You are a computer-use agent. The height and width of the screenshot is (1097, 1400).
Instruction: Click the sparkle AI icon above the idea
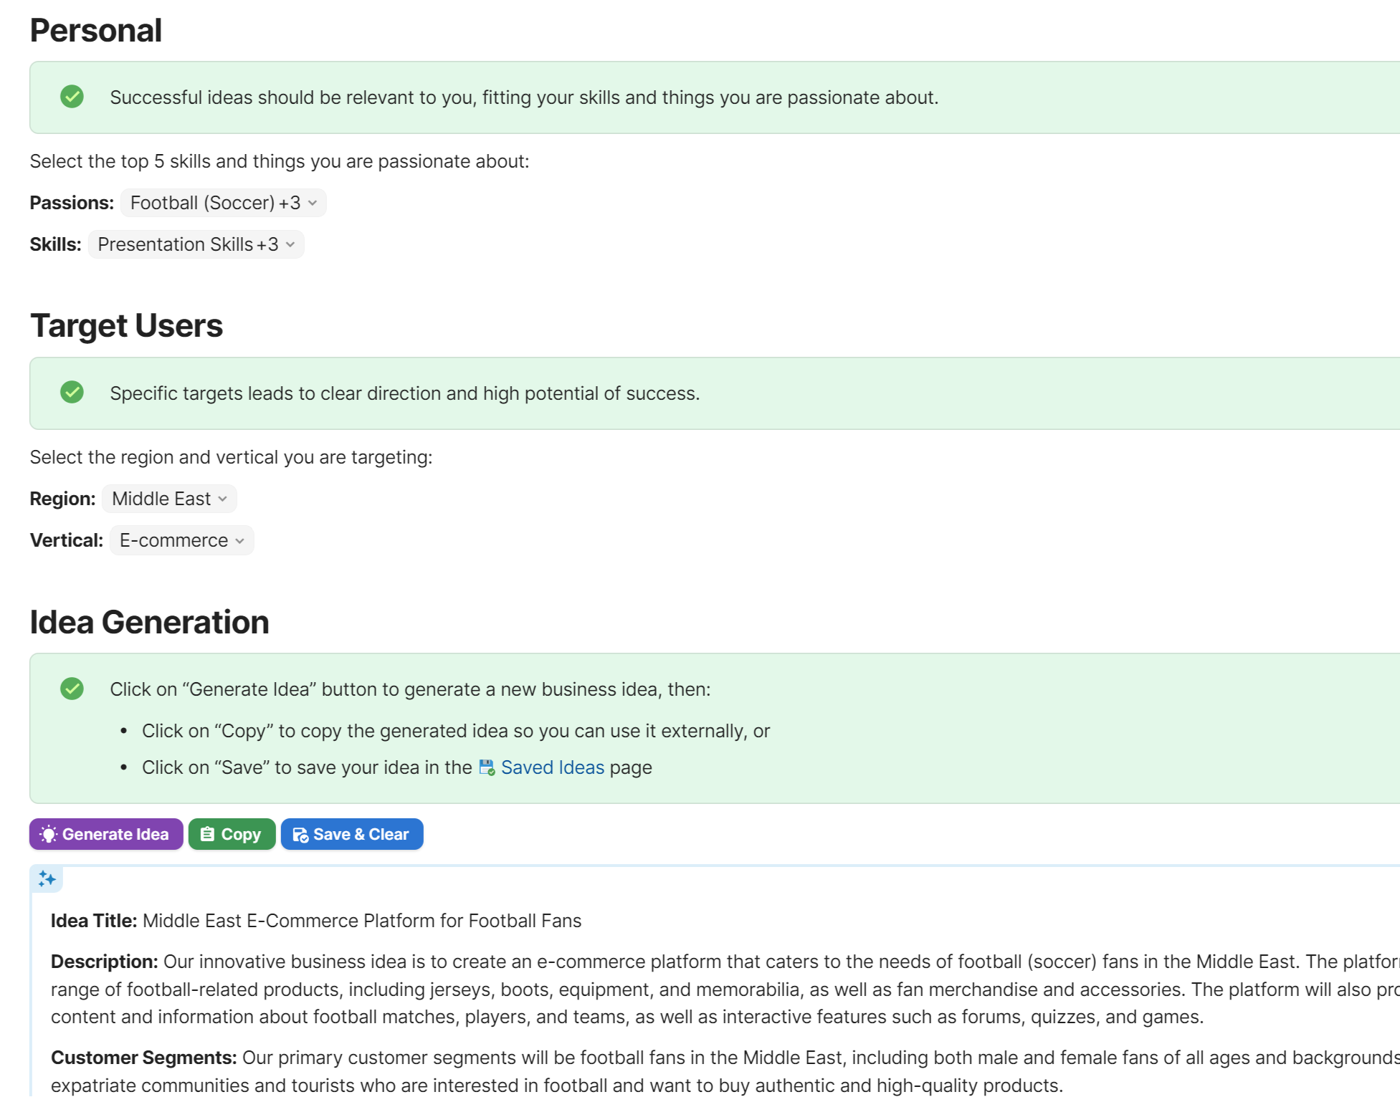(x=47, y=878)
